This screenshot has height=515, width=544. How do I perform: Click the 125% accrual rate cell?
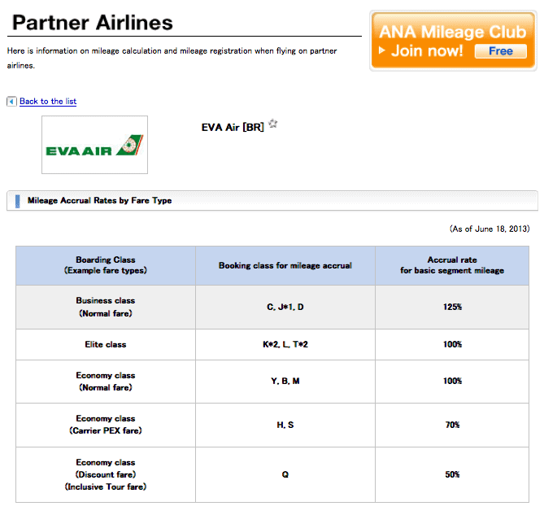(452, 307)
